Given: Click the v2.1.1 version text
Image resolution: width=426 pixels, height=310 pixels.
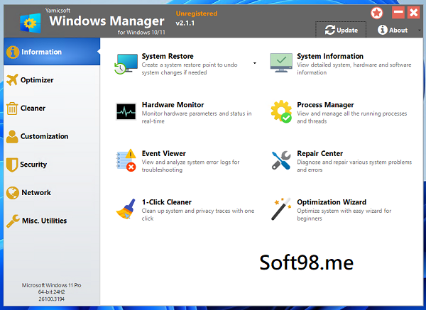Looking at the screenshot, I should [185, 23].
